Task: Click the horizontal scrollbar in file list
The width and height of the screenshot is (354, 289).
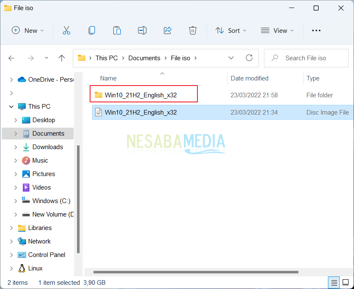Action: 196,272
